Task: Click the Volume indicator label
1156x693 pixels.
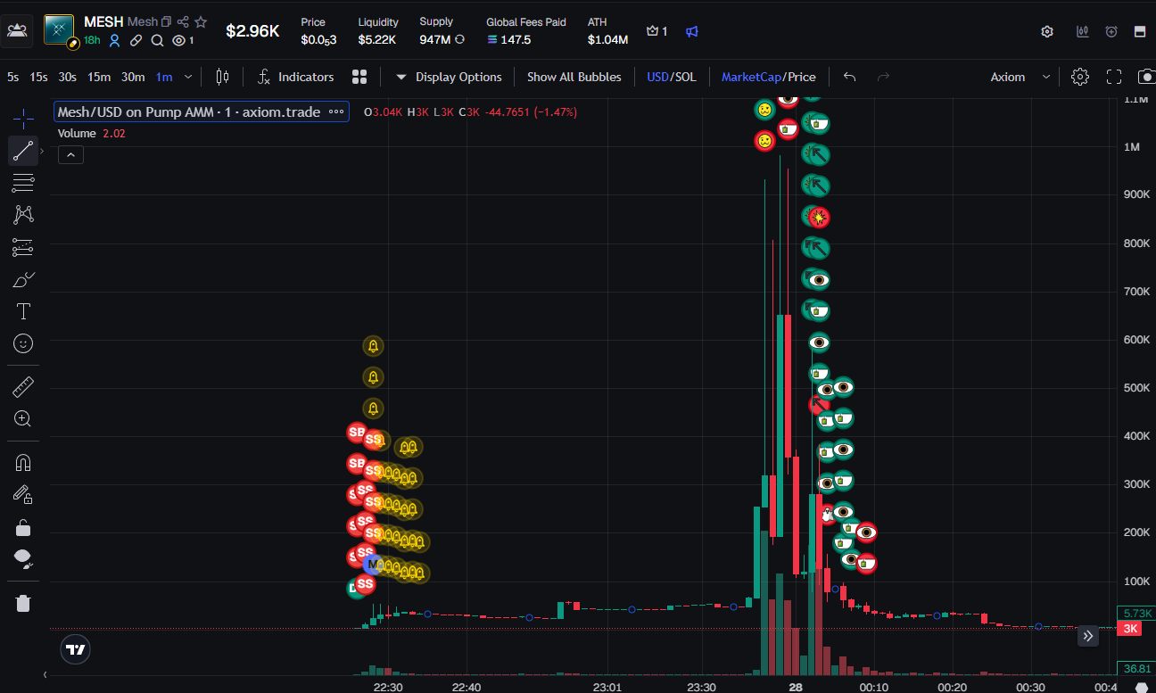Action: (x=77, y=133)
